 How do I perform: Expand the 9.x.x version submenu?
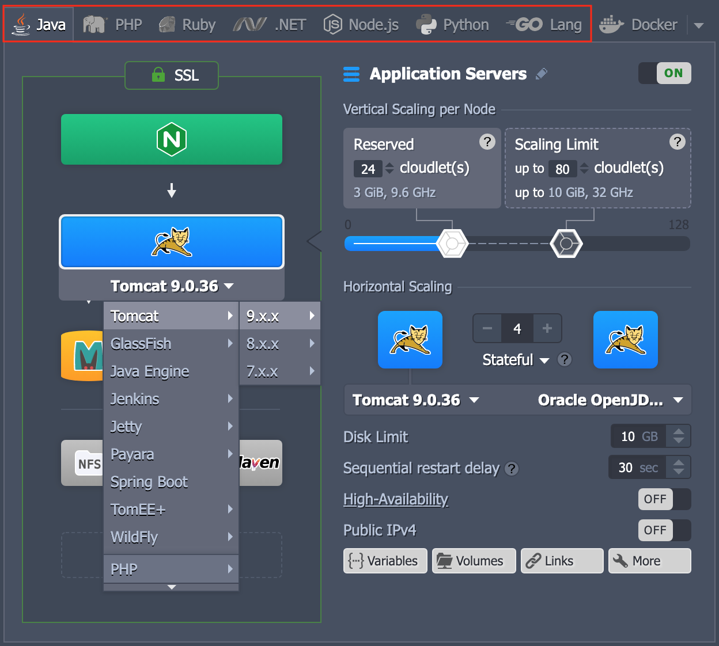280,316
